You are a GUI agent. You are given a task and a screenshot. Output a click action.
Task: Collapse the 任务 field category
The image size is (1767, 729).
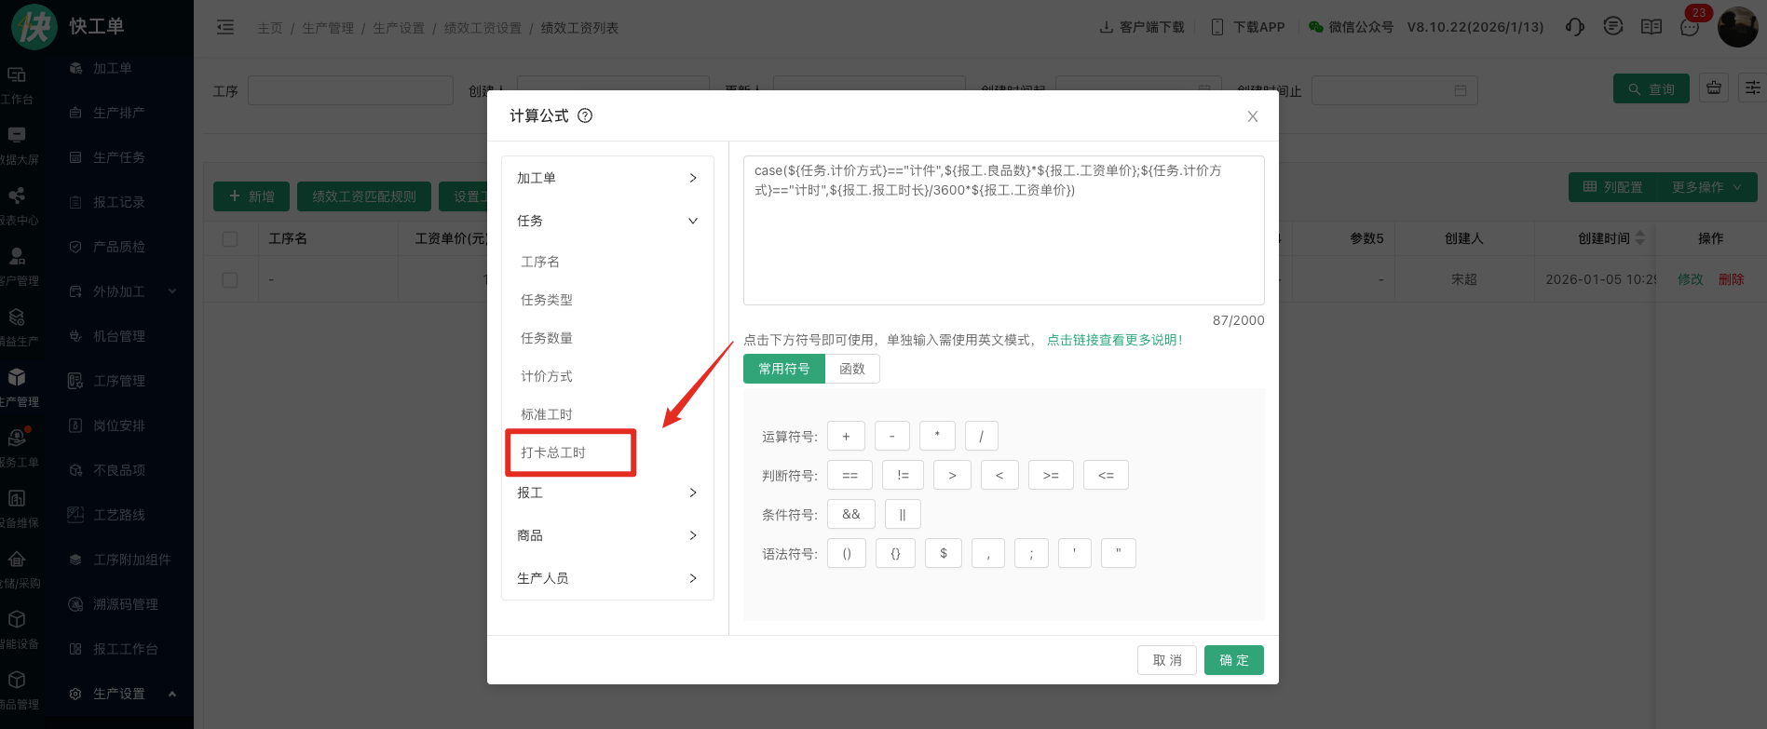click(x=607, y=221)
